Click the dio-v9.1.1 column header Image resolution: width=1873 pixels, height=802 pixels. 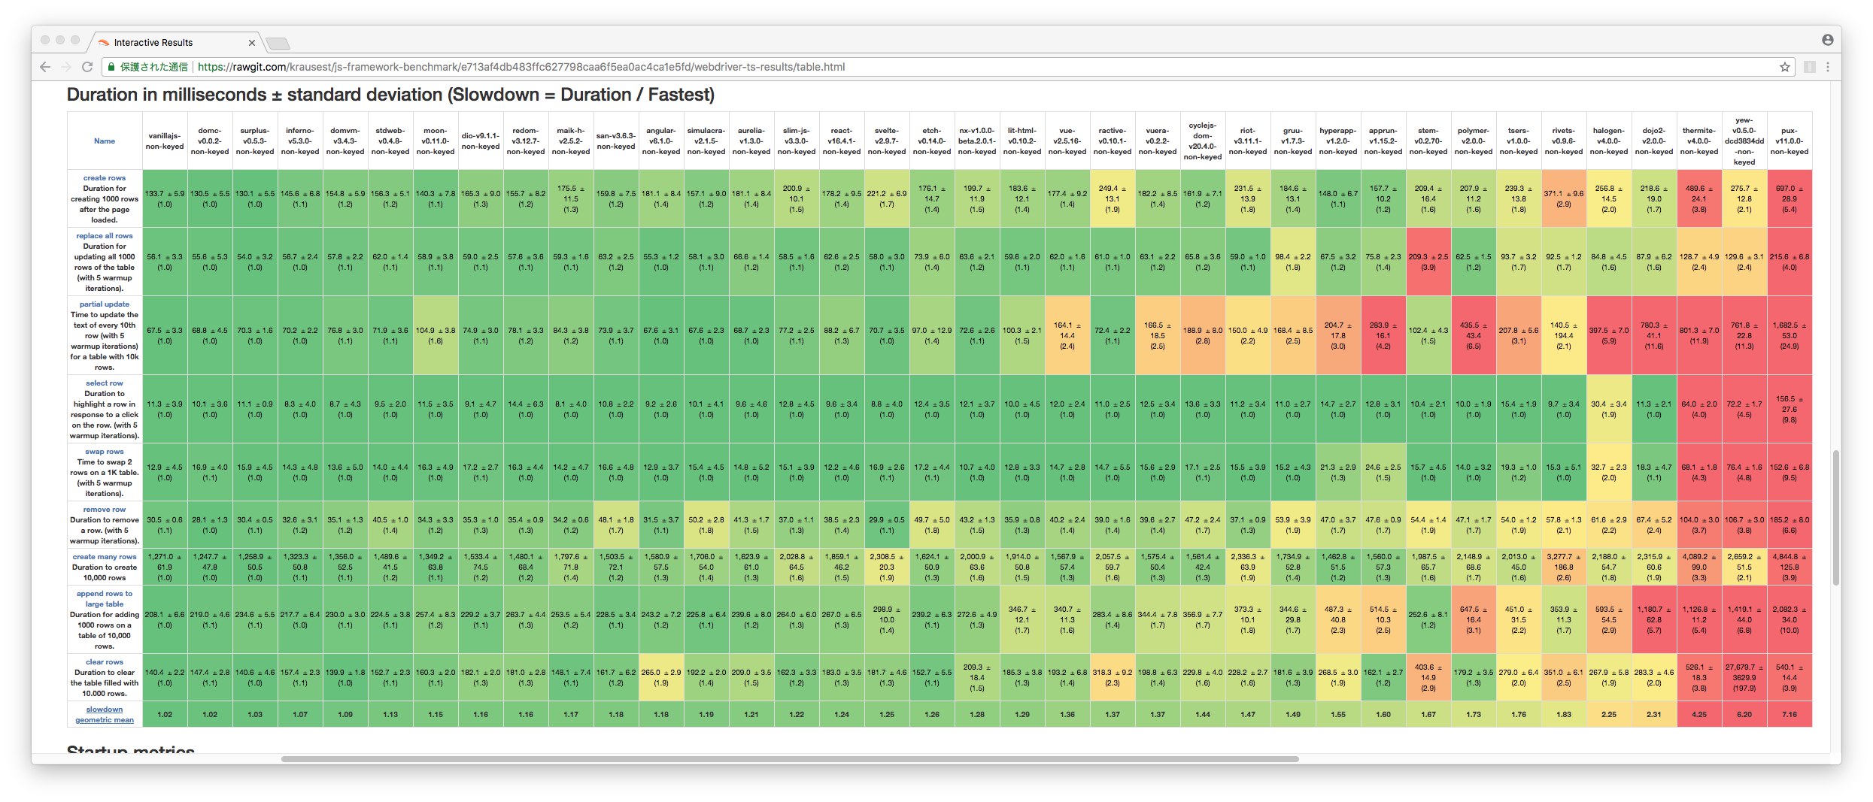point(481,141)
